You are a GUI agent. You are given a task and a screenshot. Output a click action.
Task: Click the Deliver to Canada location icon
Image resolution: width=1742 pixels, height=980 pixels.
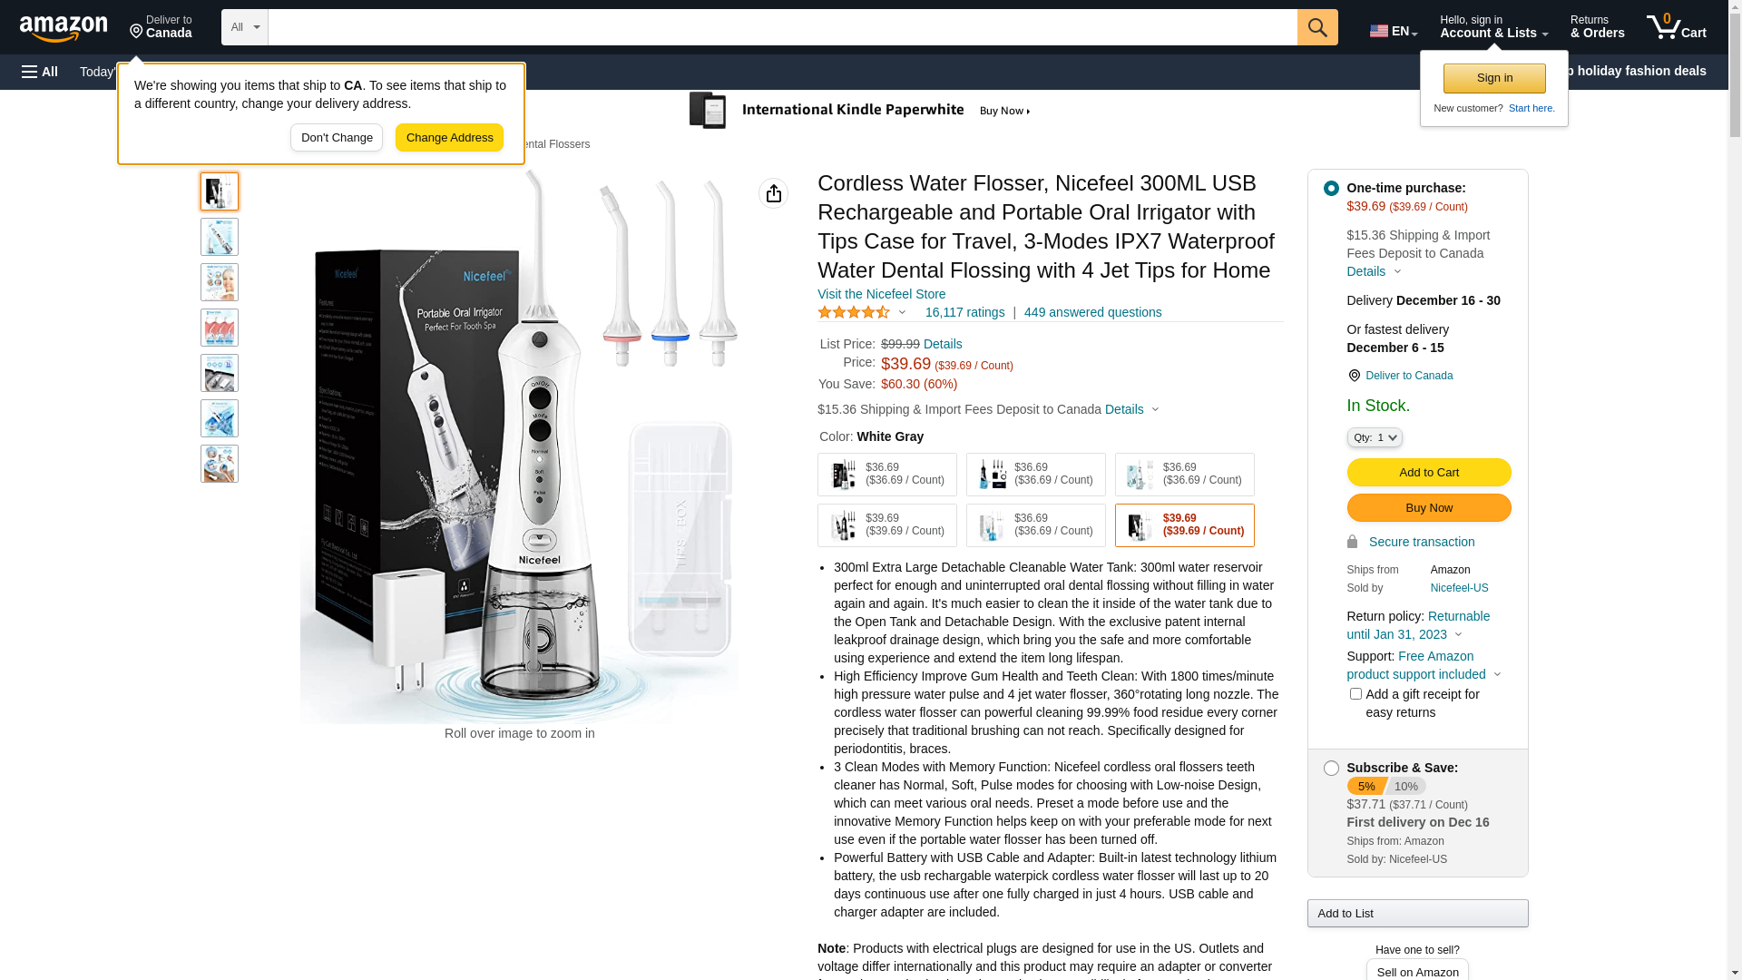[x=136, y=32]
